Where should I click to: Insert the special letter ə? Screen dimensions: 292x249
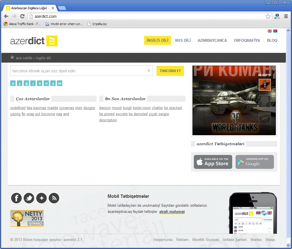13,83
